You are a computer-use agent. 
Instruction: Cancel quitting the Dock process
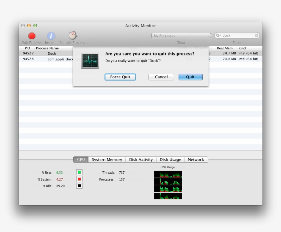click(x=161, y=77)
